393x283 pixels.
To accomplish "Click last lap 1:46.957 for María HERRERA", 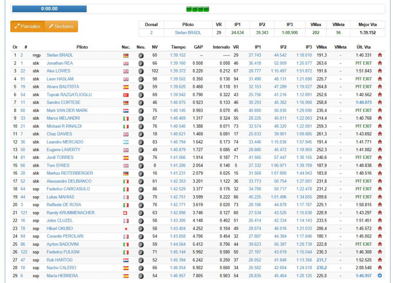I will [364, 276].
